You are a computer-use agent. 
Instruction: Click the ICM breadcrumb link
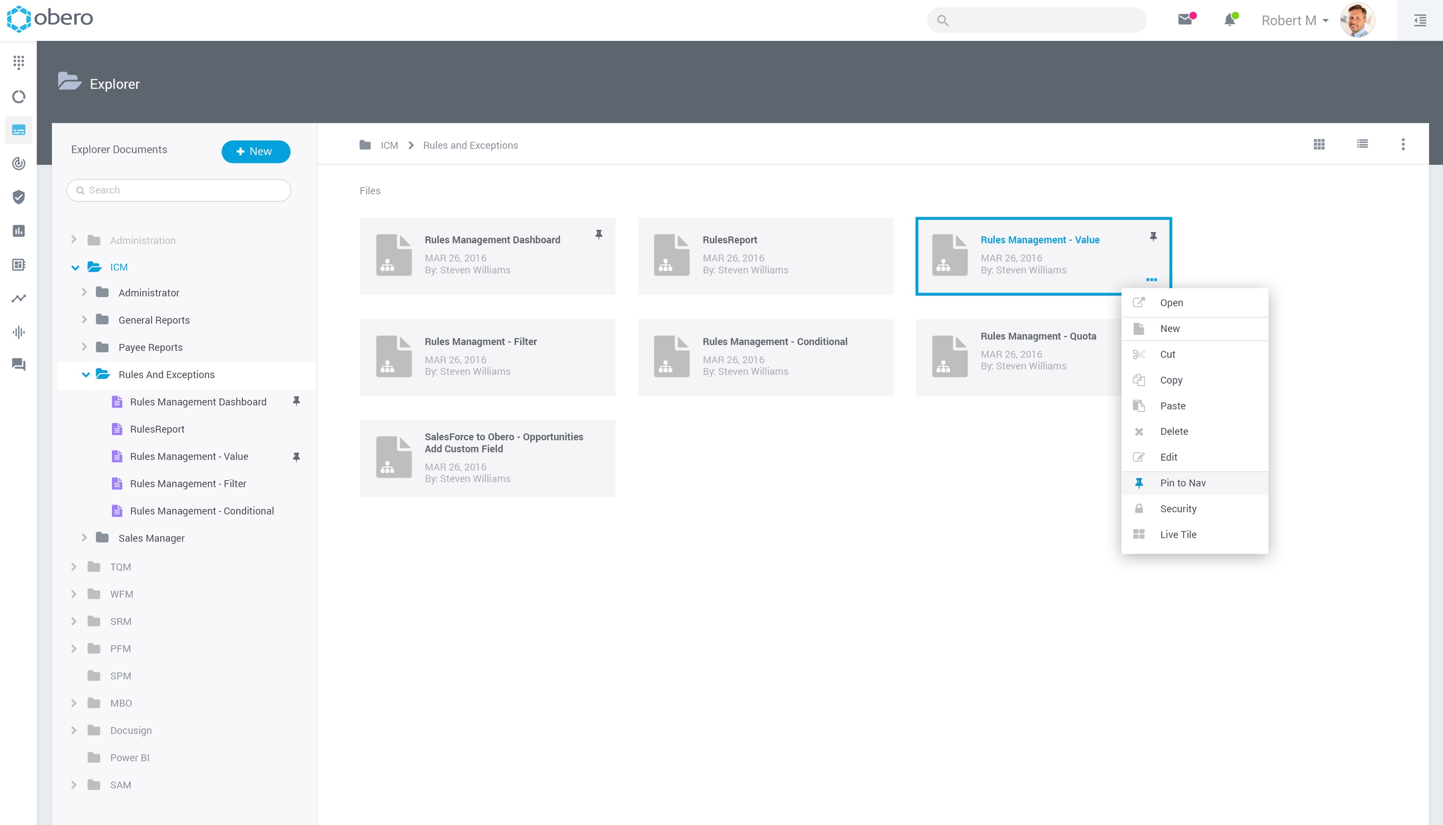point(389,145)
